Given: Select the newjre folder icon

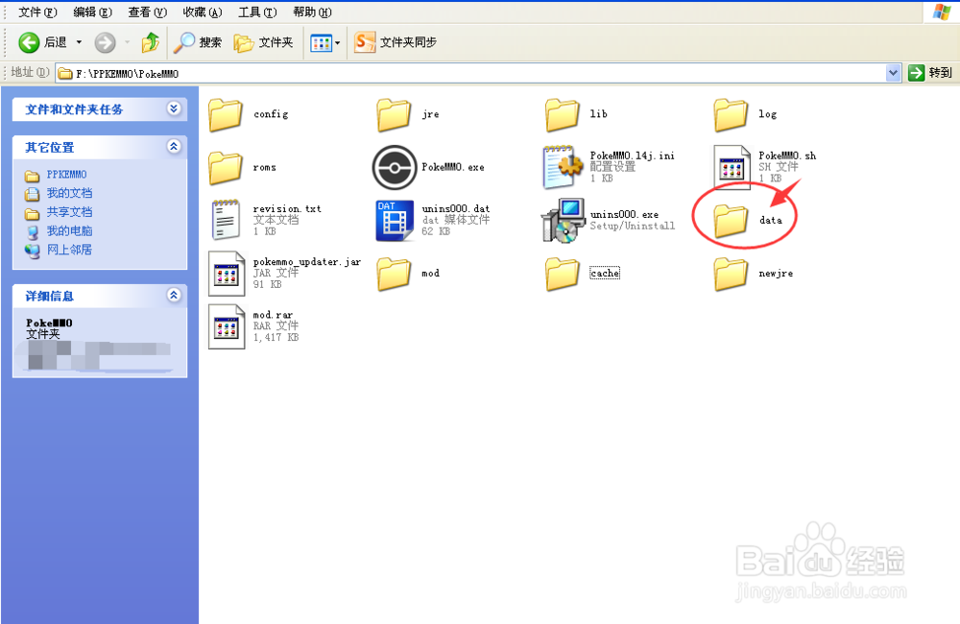Looking at the screenshot, I should [x=731, y=274].
